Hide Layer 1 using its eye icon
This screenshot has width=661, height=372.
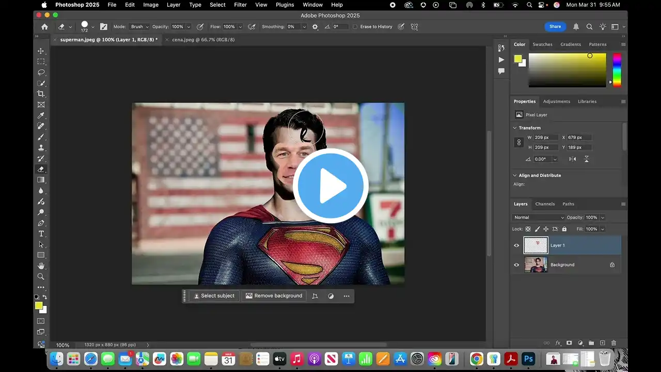[x=516, y=245]
